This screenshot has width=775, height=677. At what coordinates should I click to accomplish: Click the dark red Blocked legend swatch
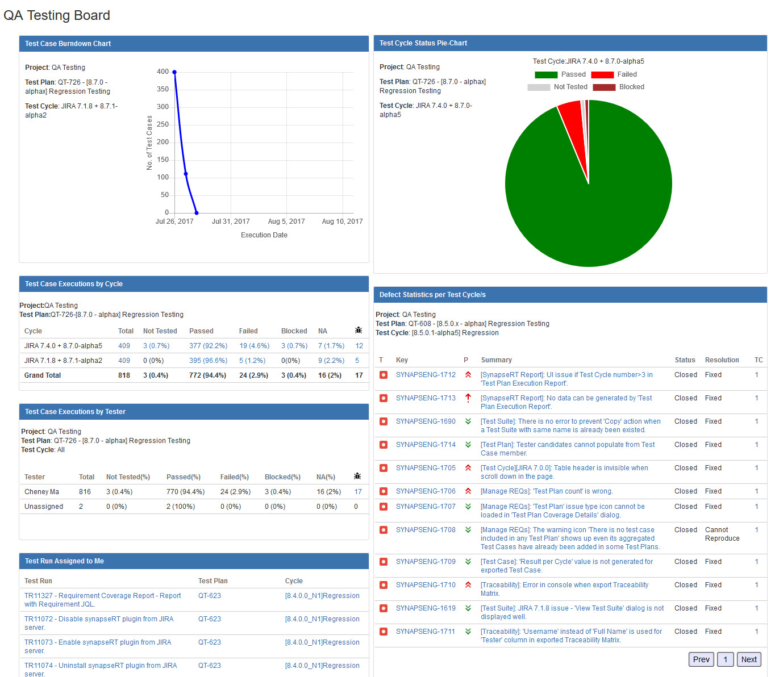click(x=604, y=87)
